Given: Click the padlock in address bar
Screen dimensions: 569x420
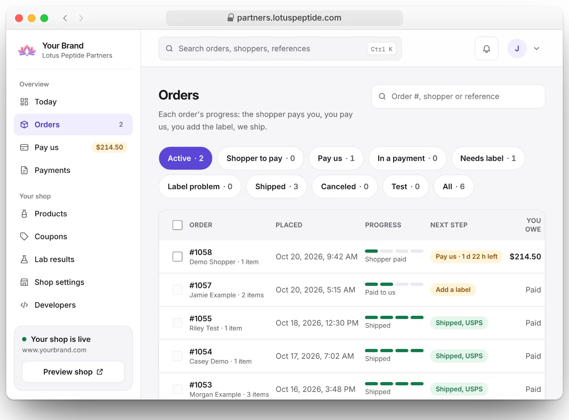Looking at the screenshot, I should click(231, 18).
